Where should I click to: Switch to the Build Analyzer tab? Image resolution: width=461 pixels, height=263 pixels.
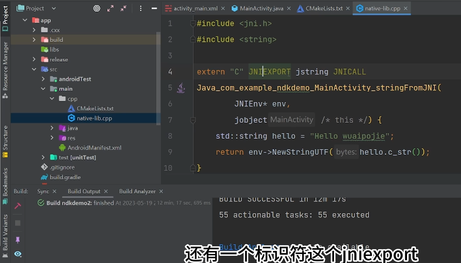(x=137, y=191)
